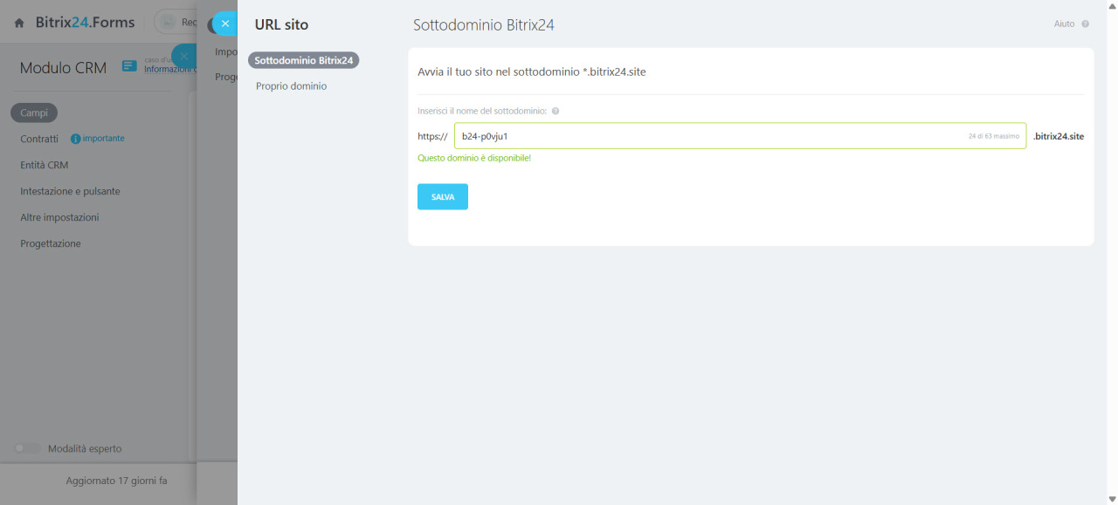Save the subdomain with SALVA button
This screenshot has height=505, width=1118.
tap(443, 197)
